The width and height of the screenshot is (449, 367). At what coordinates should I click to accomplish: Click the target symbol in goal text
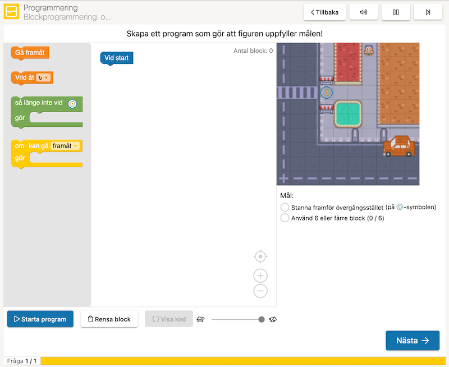click(x=400, y=207)
